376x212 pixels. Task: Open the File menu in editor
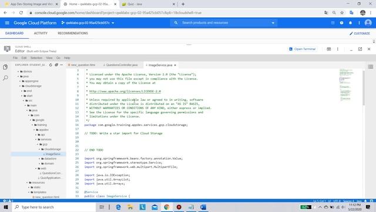(x=15, y=58)
